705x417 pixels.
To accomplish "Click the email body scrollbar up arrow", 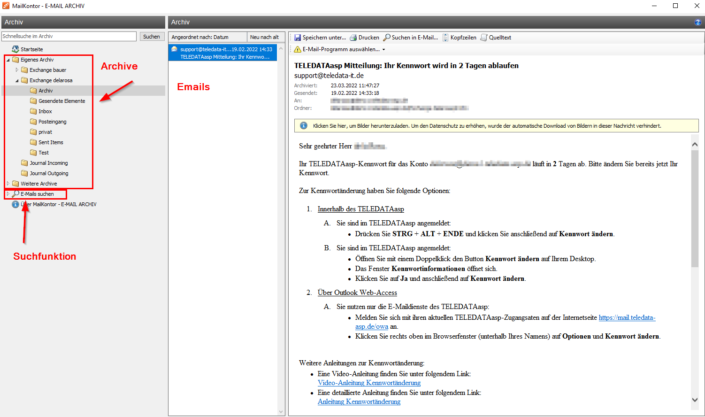I will [695, 145].
